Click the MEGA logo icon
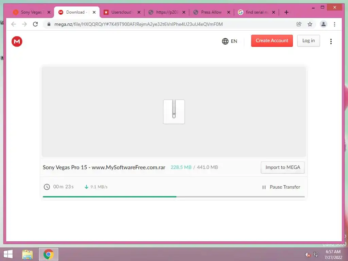This screenshot has width=348, height=261. [17, 41]
